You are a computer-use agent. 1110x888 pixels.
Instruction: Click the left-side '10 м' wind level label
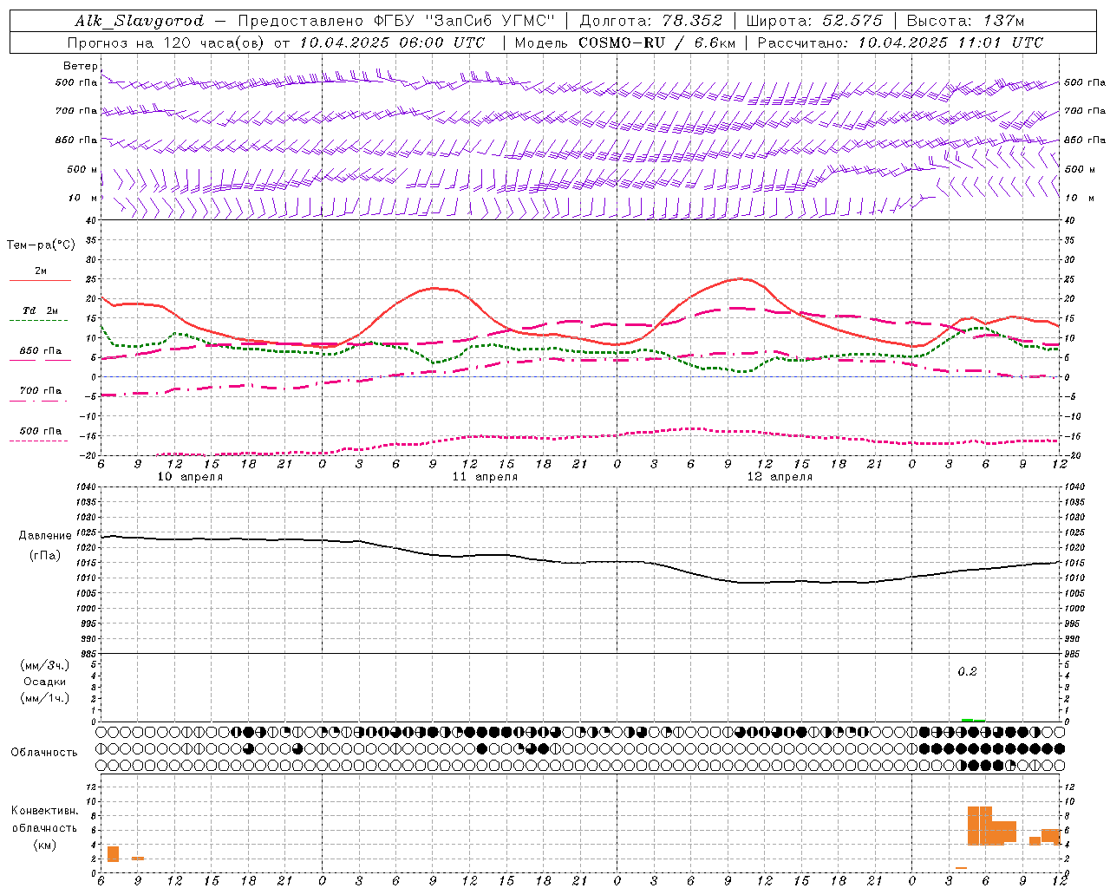coord(82,198)
